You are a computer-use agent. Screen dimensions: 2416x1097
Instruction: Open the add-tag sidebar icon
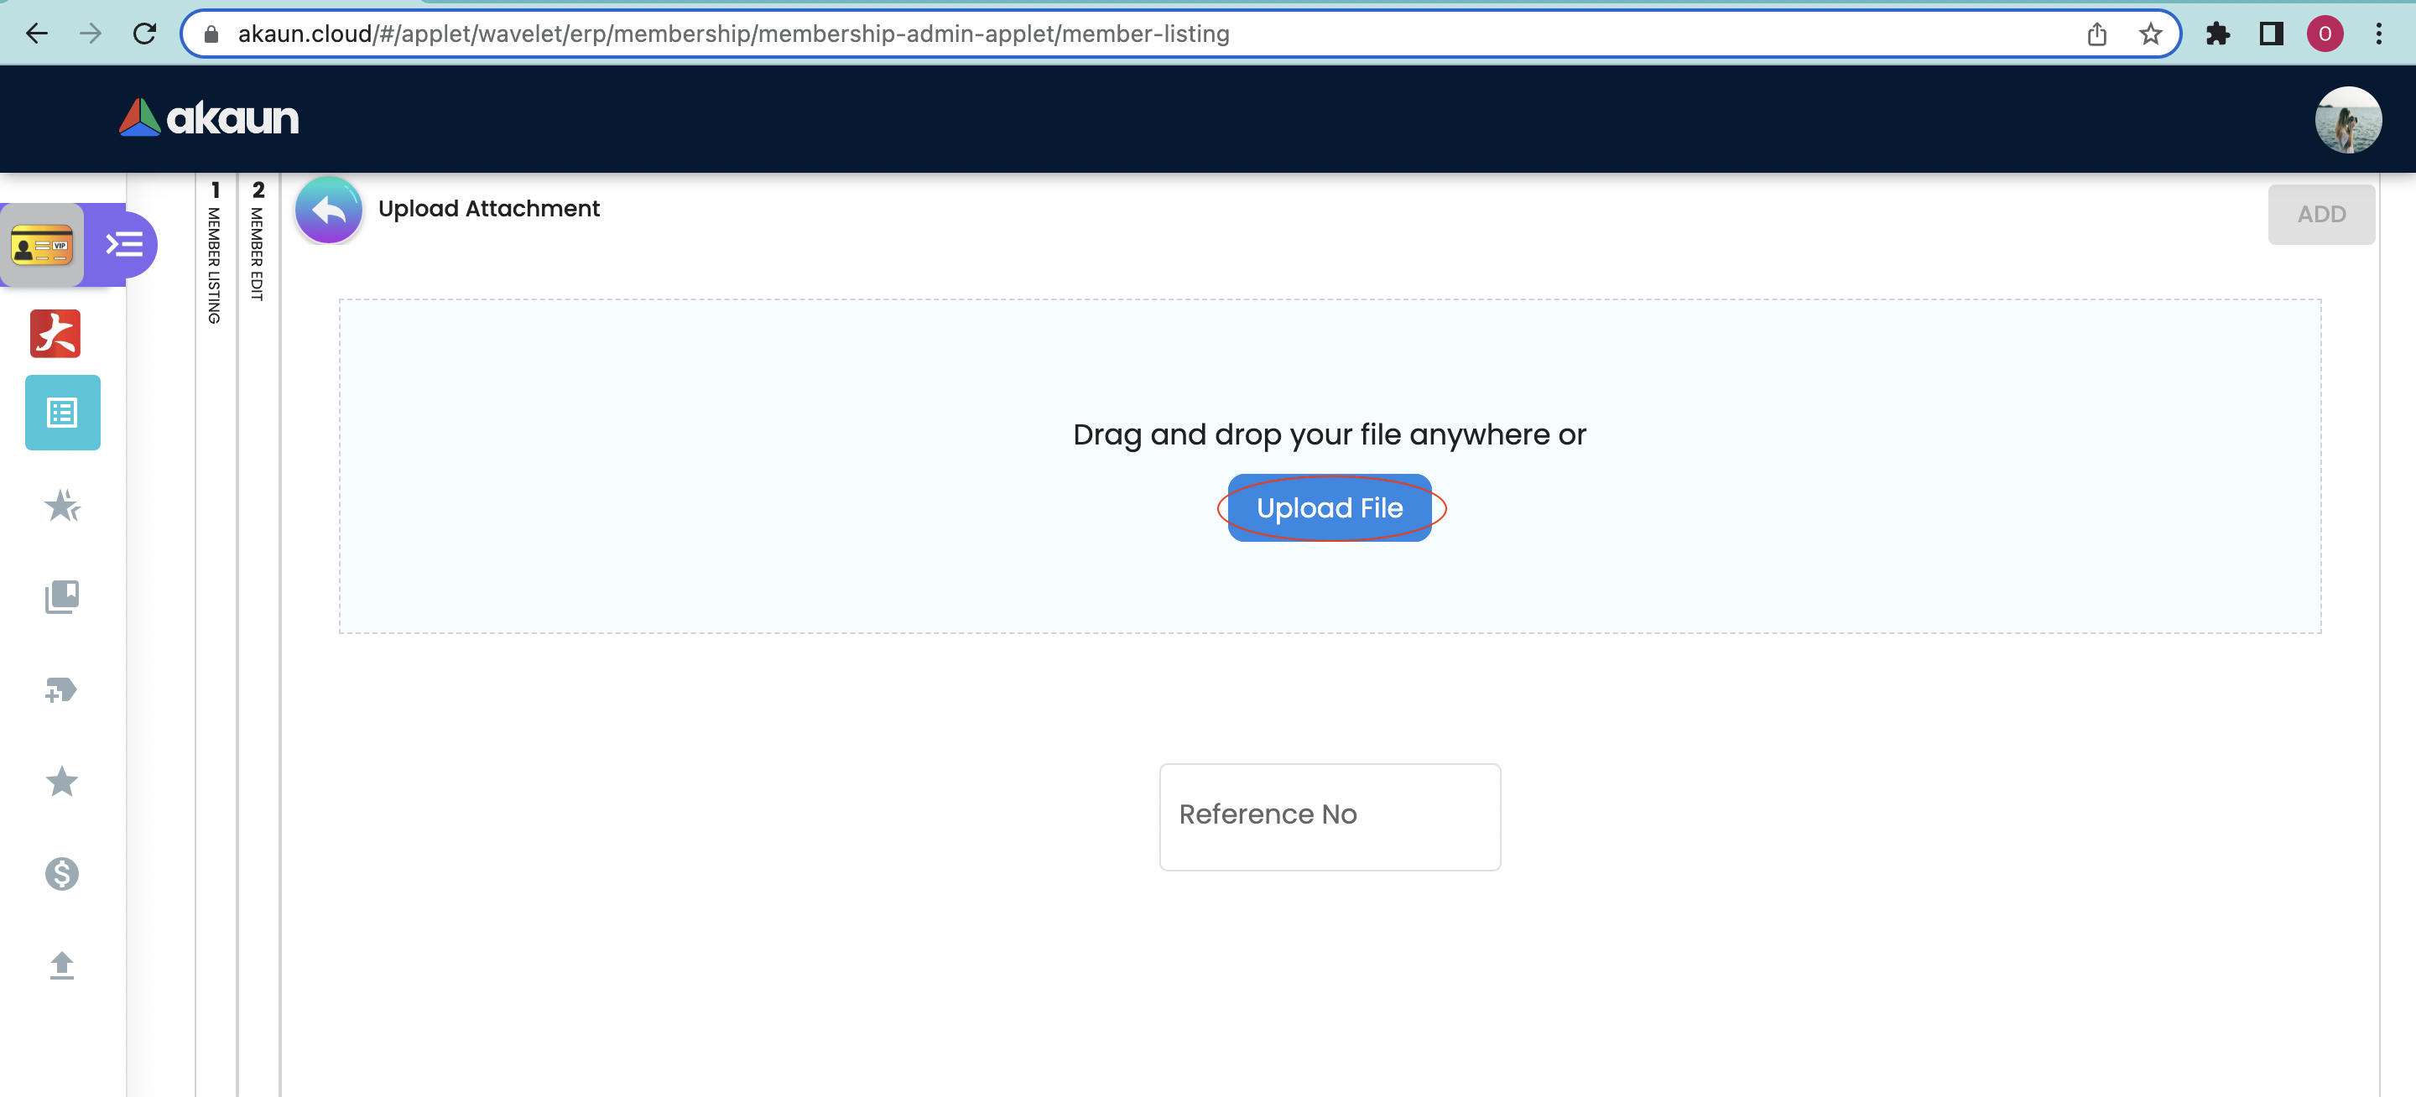(x=62, y=690)
